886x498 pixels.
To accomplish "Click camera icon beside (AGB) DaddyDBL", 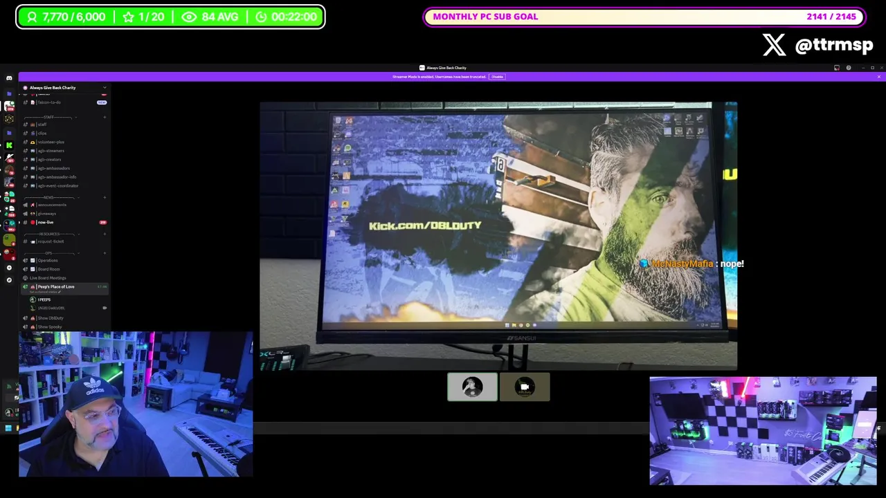I will [x=105, y=308].
